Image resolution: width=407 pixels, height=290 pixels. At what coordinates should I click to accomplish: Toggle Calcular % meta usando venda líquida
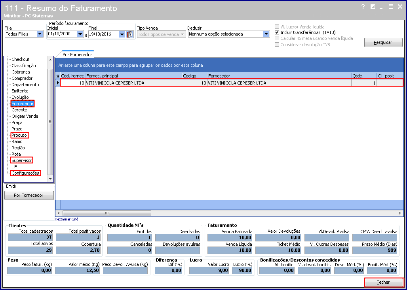click(277, 38)
